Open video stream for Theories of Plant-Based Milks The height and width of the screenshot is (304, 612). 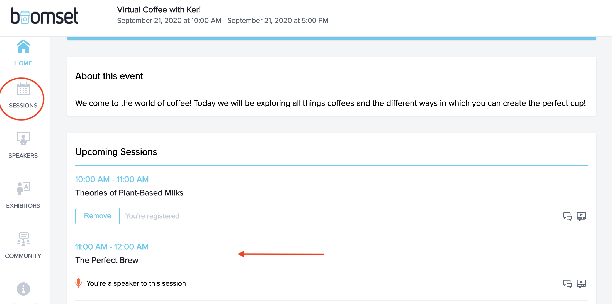click(581, 216)
